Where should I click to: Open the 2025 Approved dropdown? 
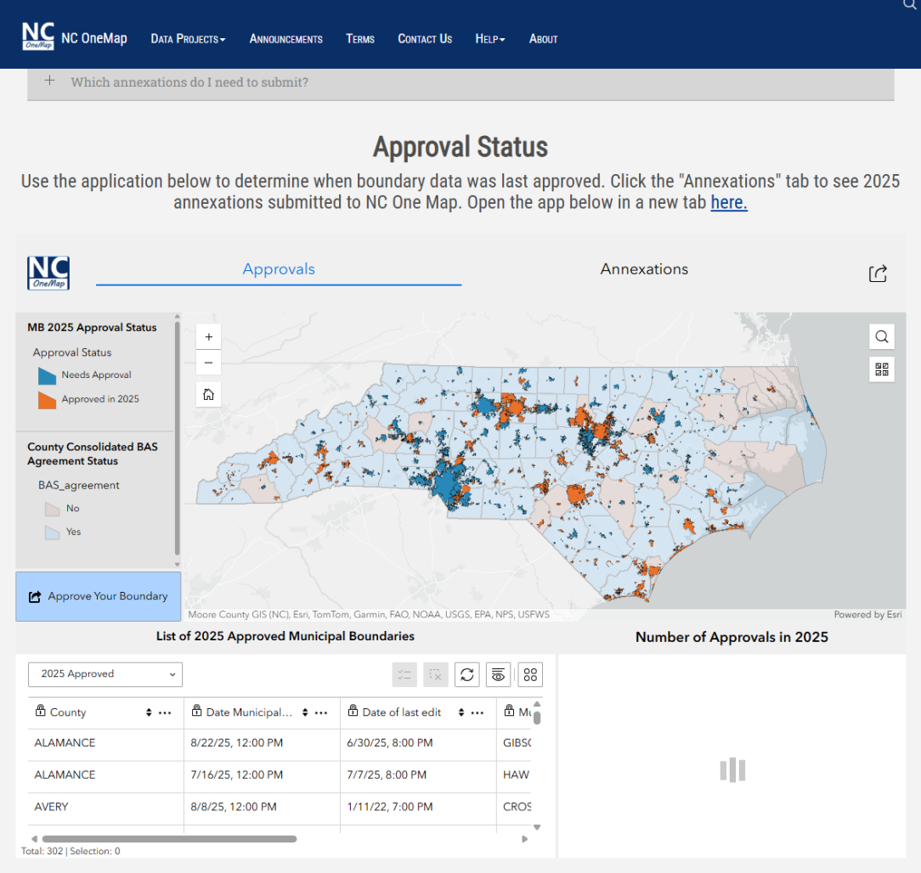(105, 674)
